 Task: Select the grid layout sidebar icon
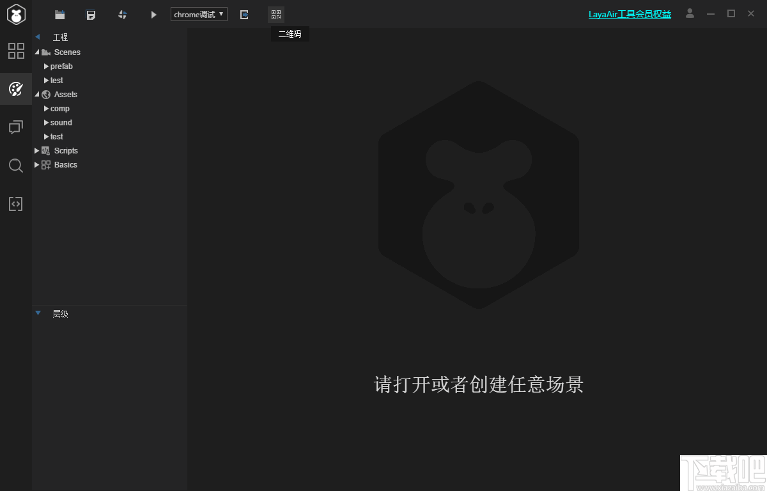(x=15, y=51)
